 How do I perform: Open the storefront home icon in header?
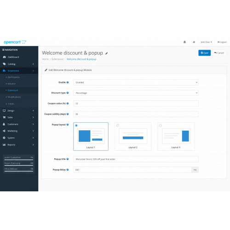pos(194,42)
